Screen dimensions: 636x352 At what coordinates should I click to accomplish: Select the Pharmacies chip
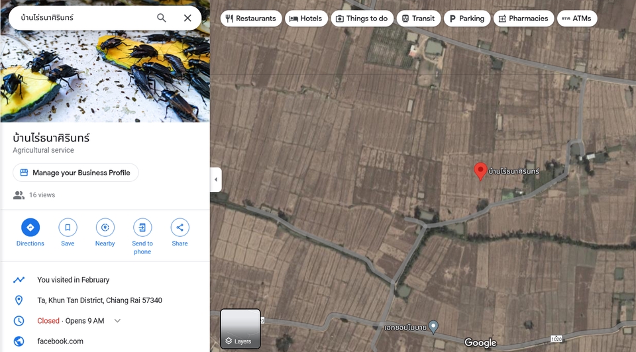coord(523,19)
